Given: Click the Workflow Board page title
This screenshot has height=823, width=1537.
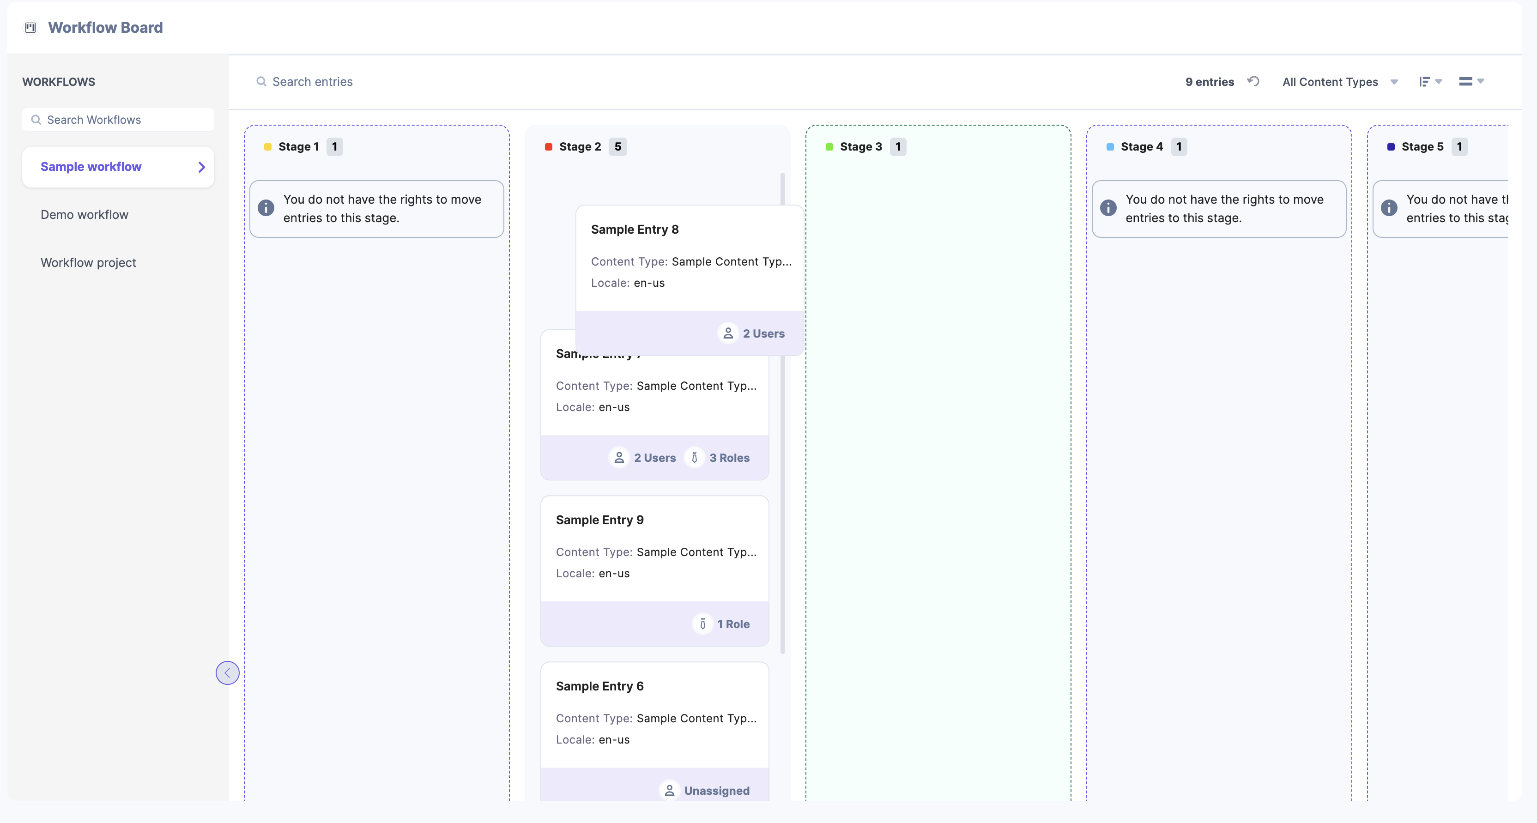Looking at the screenshot, I should pyautogui.click(x=105, y=27).
